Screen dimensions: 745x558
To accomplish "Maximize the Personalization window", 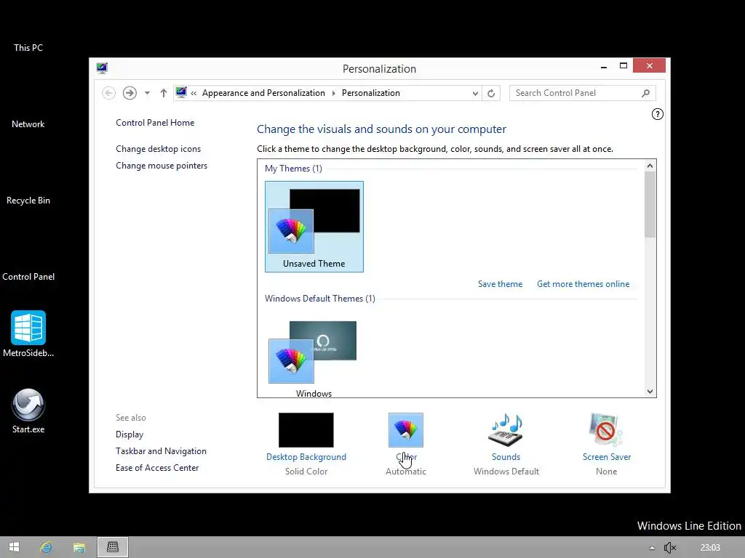I will tap(624, 66).
